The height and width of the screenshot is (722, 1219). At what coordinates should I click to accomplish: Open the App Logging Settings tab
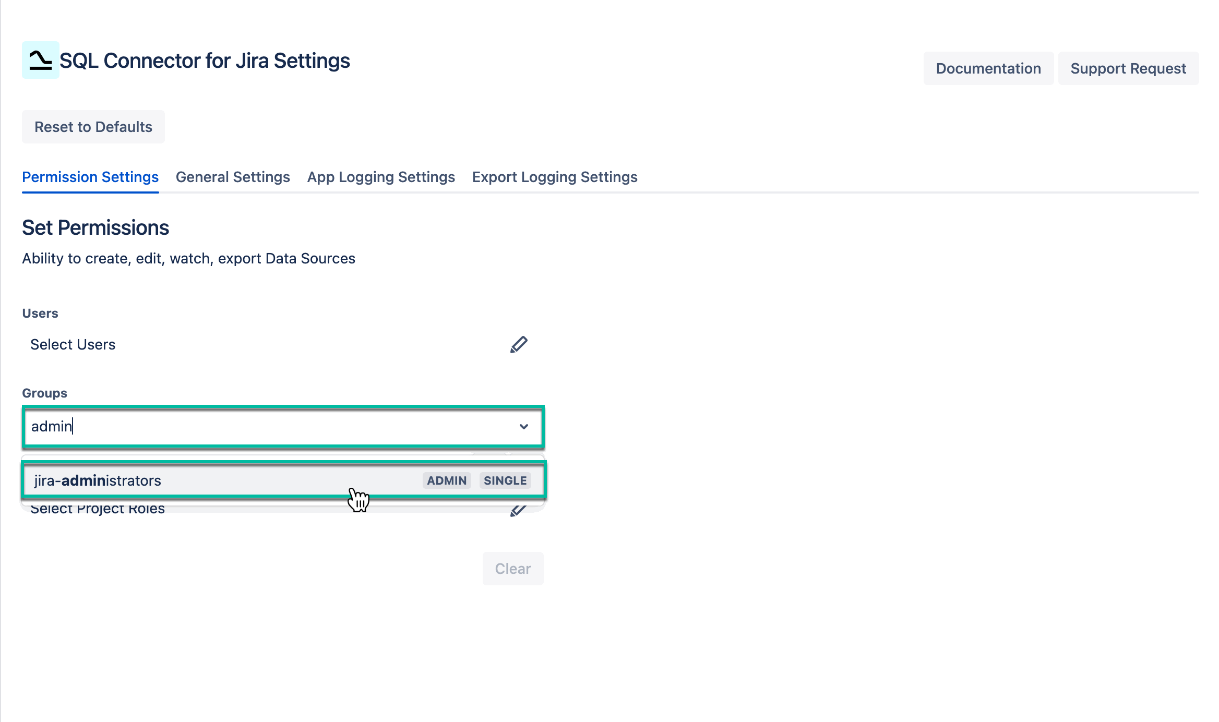pyautogui.click(x=380, y=177)
